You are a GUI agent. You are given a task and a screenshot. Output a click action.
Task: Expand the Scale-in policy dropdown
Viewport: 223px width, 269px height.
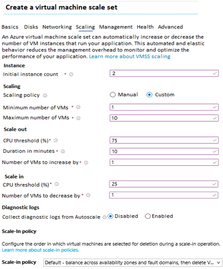[x=133, y=263]
